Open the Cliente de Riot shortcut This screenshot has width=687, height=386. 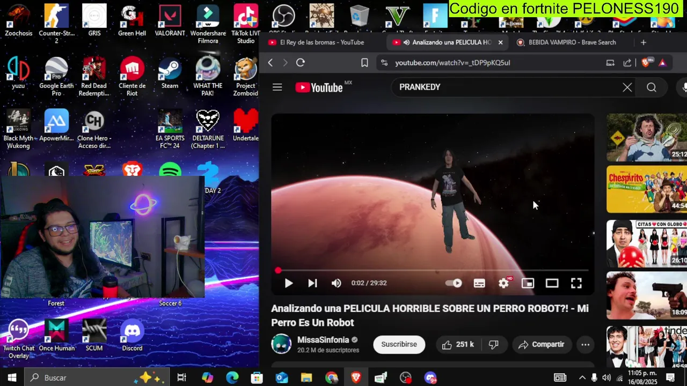coord(132,77)
